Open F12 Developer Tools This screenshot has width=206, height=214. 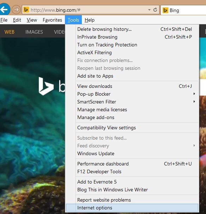tap(132, 171)
